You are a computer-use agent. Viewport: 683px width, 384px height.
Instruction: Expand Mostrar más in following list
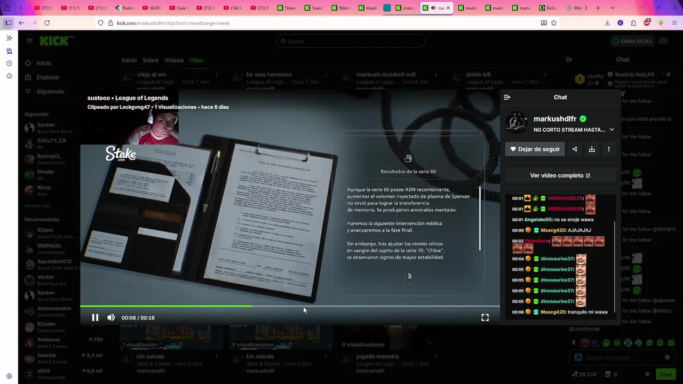37,206
